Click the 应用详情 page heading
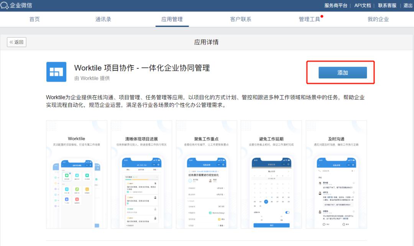This screenshot has width=414, height=246. (206, 42)
